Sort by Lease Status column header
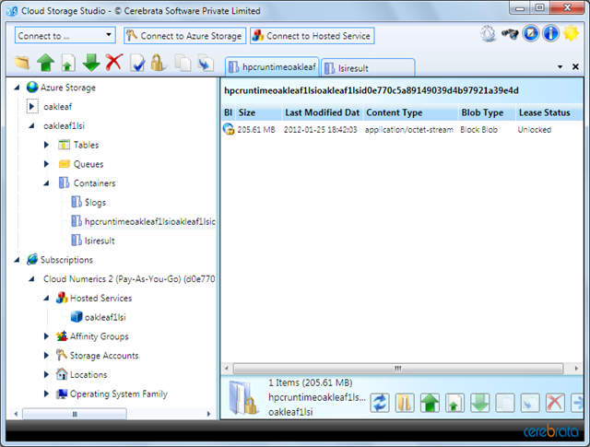Screen dimensions: 590x447 point(549,112)
